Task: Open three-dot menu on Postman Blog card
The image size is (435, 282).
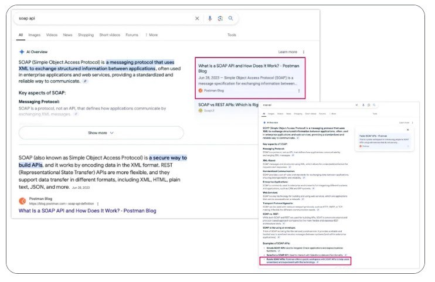Action: coord(299,90)
